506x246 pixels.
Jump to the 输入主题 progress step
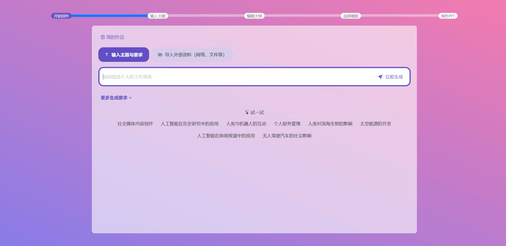(158, 16)
